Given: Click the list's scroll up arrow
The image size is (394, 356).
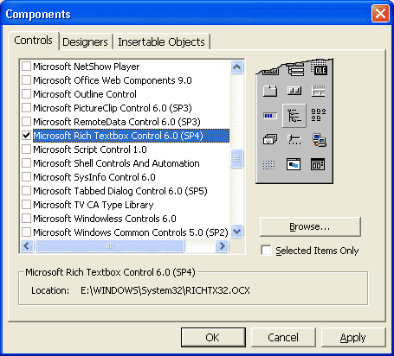Looking at the screenshot, I should pos(237,67).
